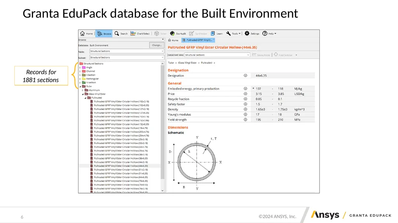The image size is (398, 223).
Task: Show info for Designation attribute
Action: pos(246,76)
